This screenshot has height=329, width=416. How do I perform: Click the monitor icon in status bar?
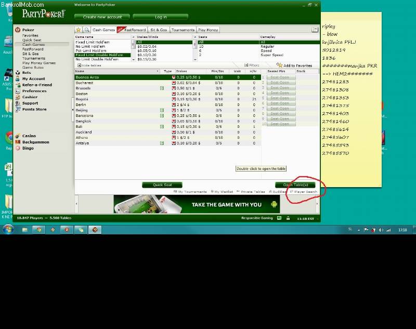click(279, 218)
